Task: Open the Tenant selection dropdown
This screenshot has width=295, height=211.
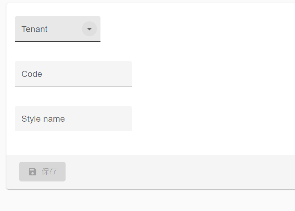Action: pyautogui.click(x=57, y=29)
